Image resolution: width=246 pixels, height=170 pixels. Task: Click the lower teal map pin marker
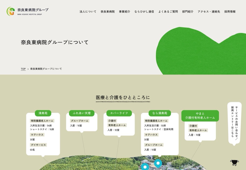(x=145, y=167)
